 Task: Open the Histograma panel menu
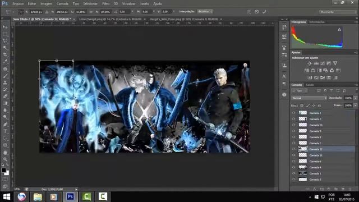(356, 22)
